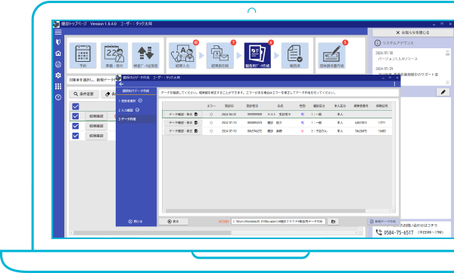This screenshot has height=273, width=454.
Task: Uncheck the third row checkbox in left list
Action: point(76,136)
